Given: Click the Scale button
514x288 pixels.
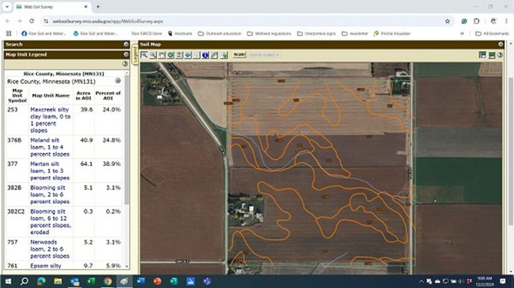Looking at the screenshot, I should pos(239,55).
